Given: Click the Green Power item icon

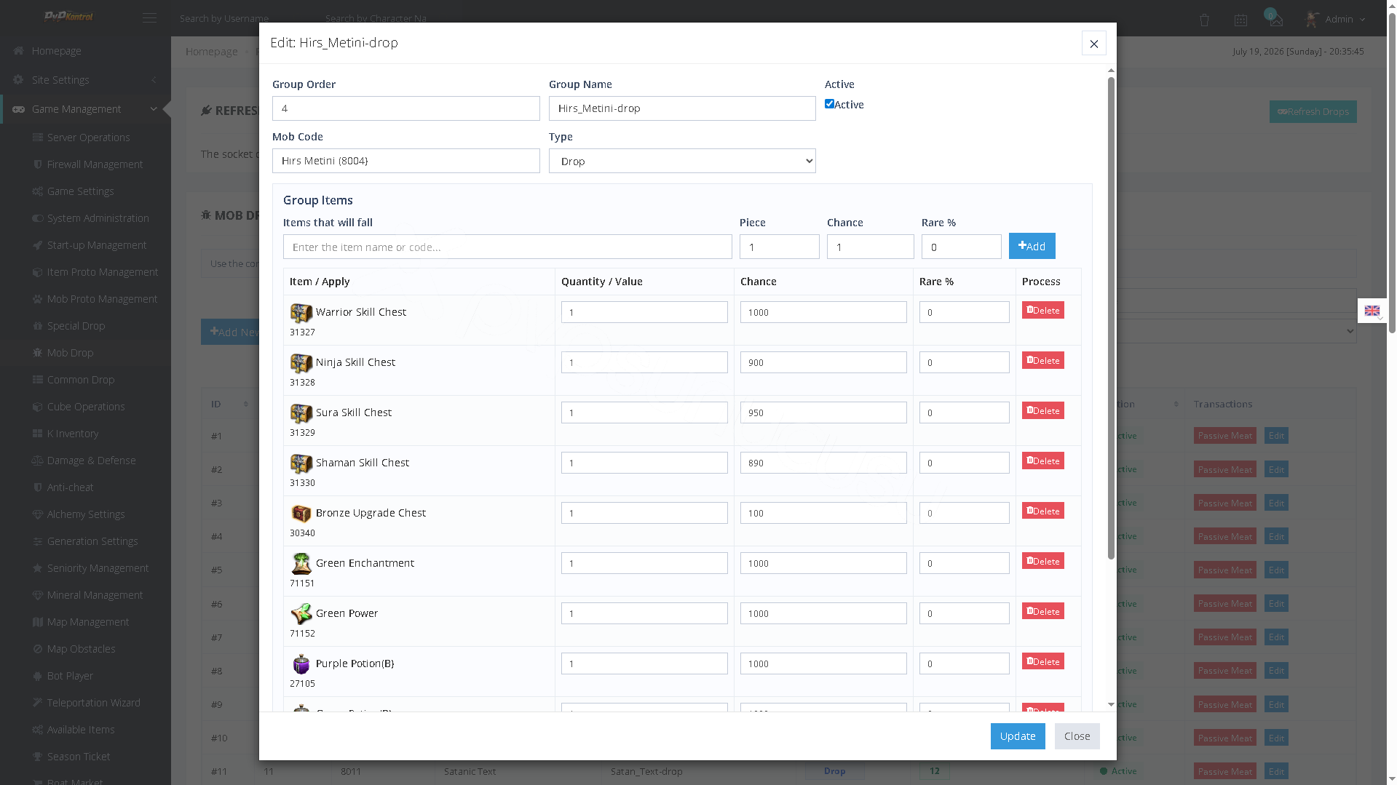Looking at the screenshot, I should click(x=301, y=614).
